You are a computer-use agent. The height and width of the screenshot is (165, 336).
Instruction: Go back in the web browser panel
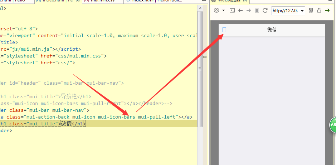click(240, 10)
